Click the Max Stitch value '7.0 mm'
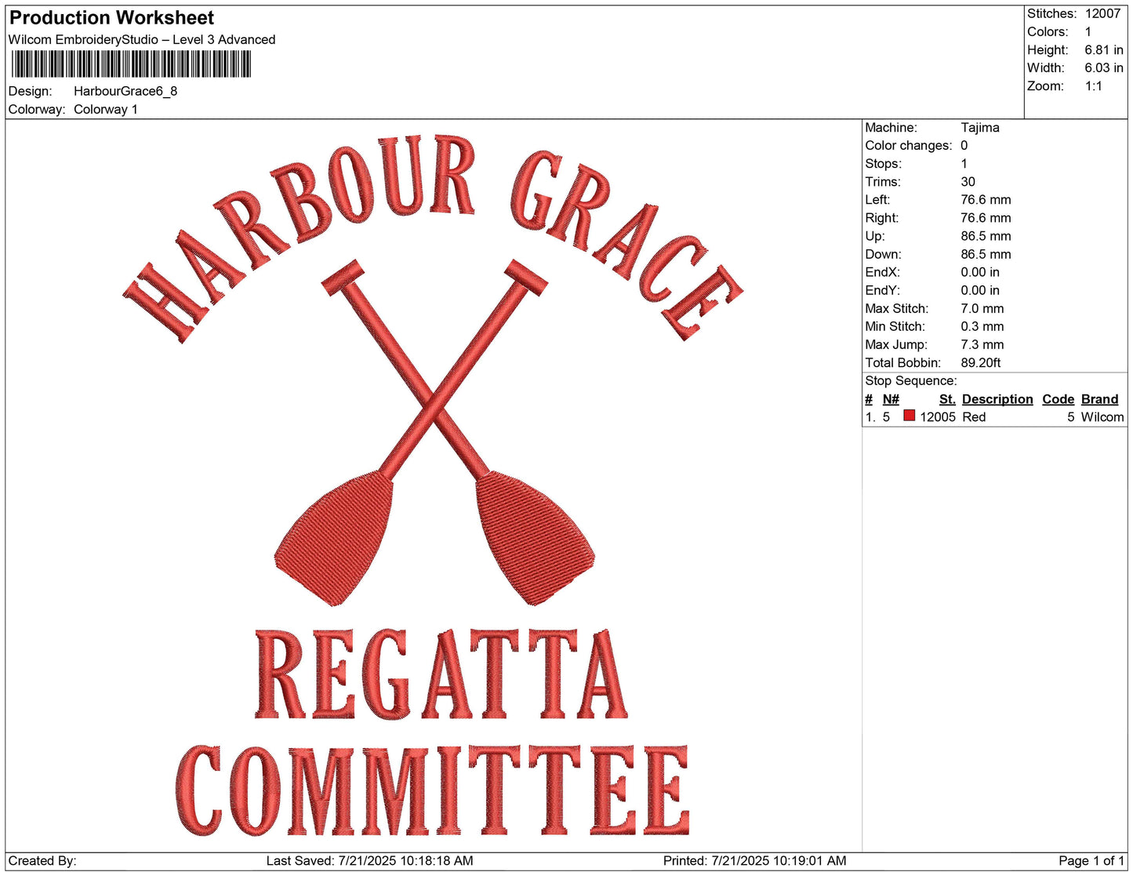Screen dimensions: 1133x872 982,308
